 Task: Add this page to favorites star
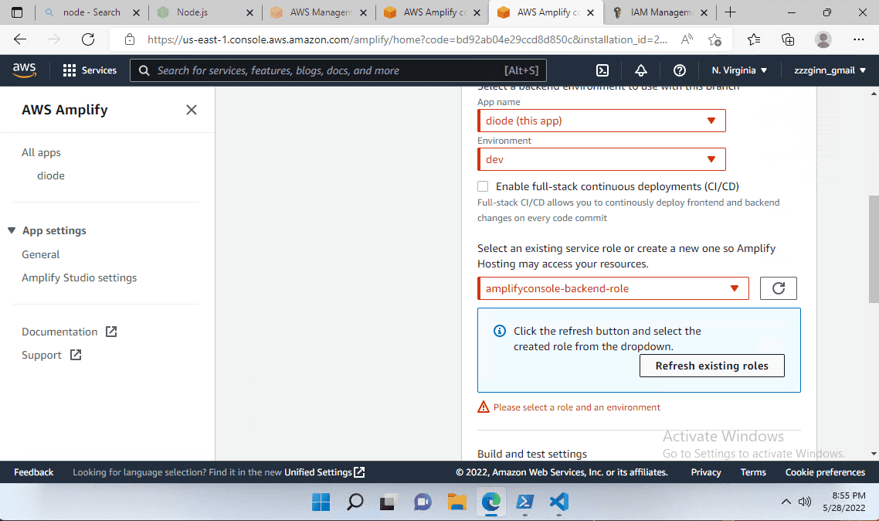coord(714,39)
